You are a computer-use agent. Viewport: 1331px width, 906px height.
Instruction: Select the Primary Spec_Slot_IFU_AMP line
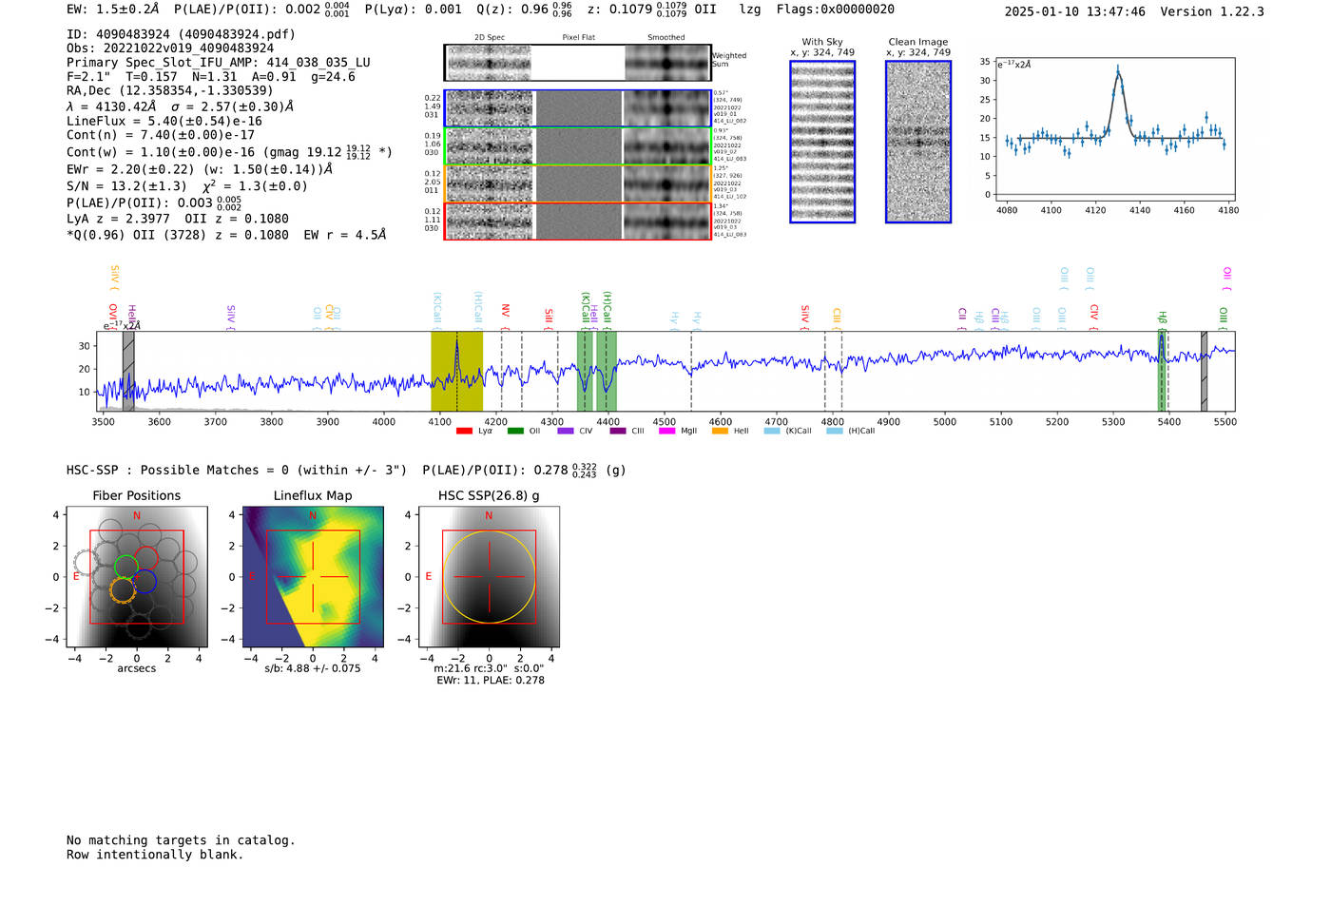(219, 63)
